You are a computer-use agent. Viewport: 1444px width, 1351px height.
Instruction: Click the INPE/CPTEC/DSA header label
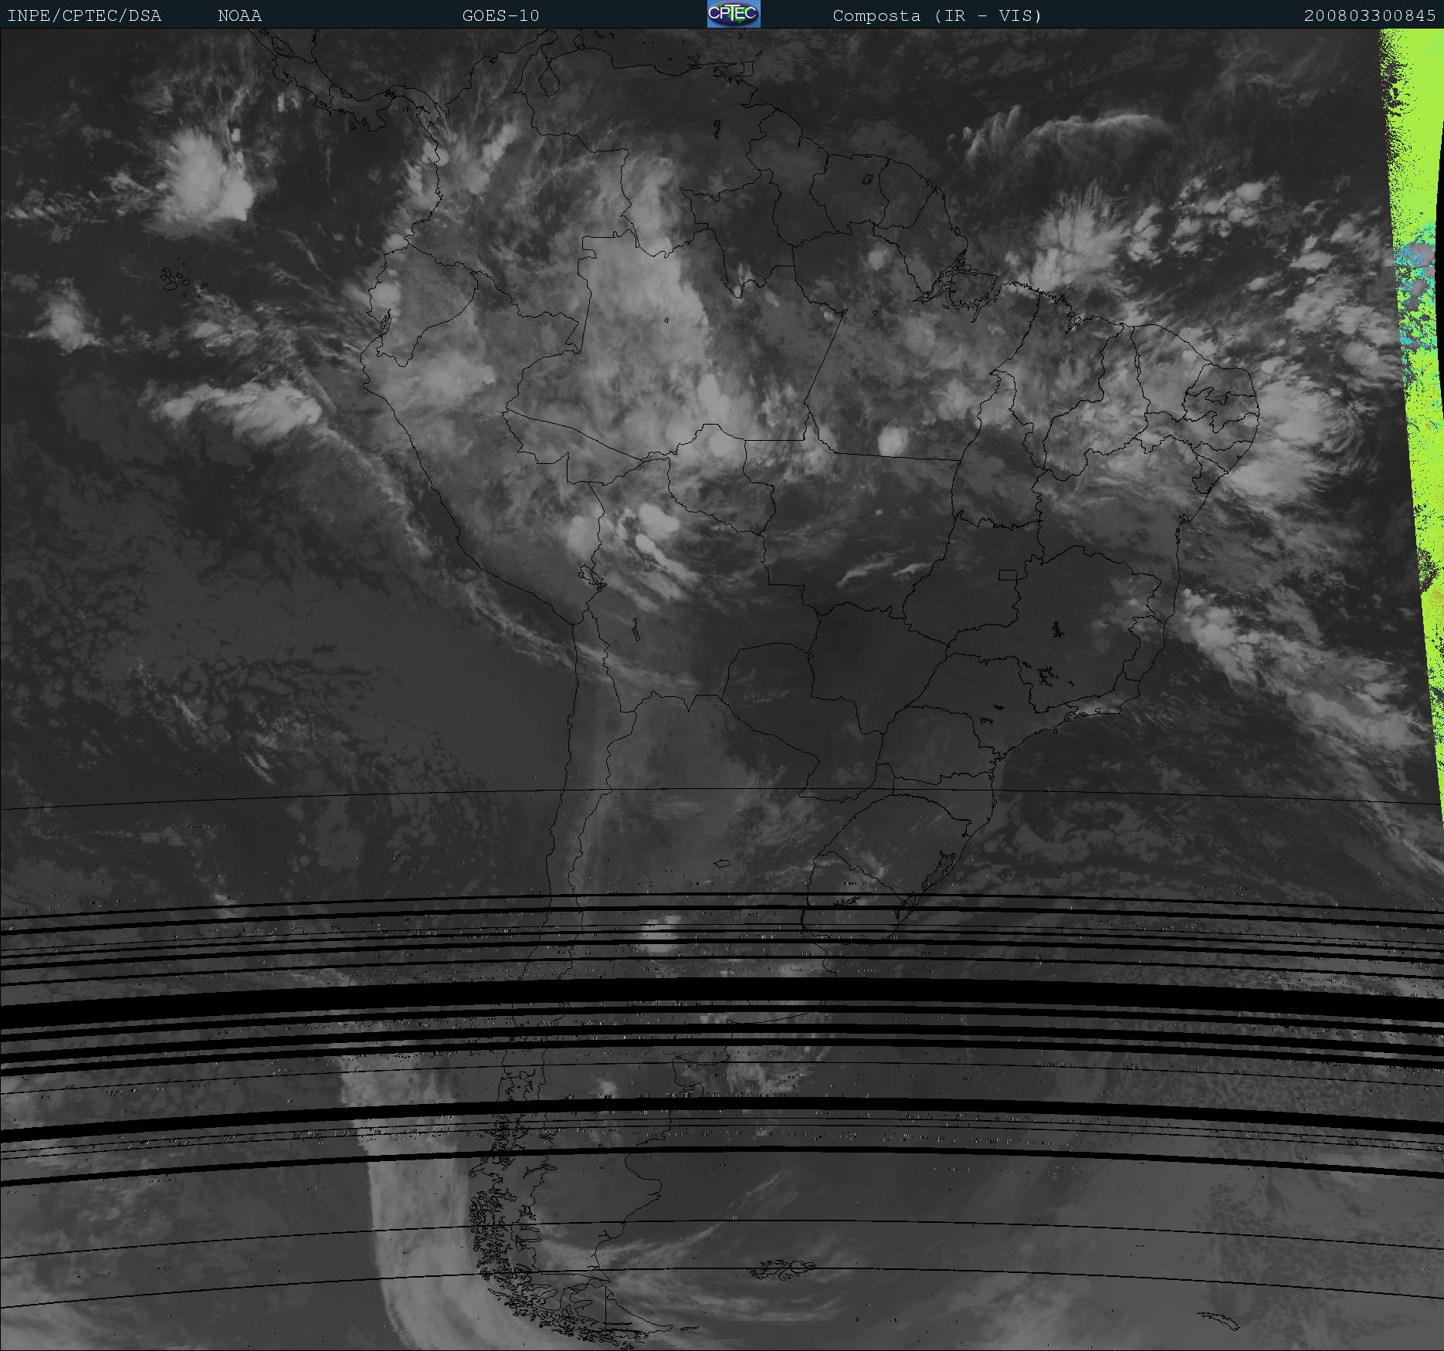pyautogui.click(x=84, y=15)
